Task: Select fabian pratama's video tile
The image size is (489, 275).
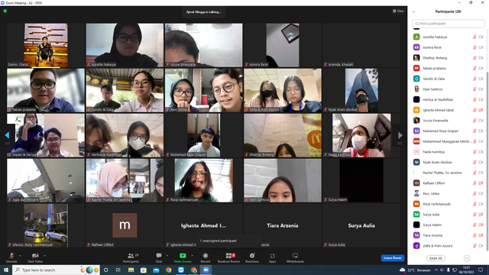Action: tap(46, 90)
